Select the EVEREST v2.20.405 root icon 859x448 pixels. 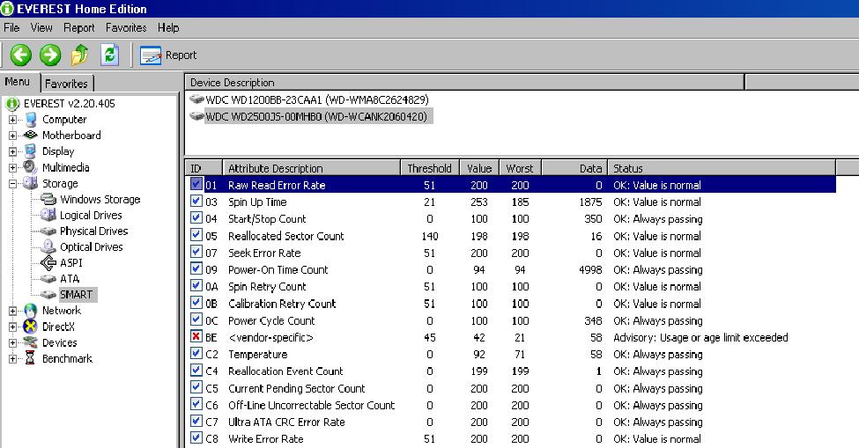(x=12, y=103)
